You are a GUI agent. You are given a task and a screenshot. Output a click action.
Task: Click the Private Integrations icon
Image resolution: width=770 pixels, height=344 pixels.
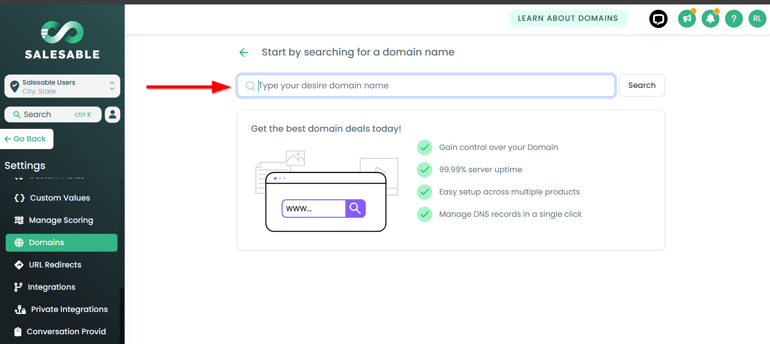[x=20, y=310]
